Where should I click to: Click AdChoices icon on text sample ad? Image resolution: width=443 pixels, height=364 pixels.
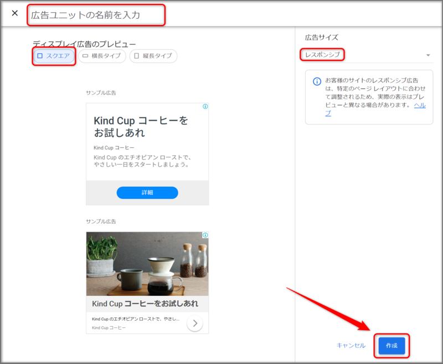(x=205, y=106)
